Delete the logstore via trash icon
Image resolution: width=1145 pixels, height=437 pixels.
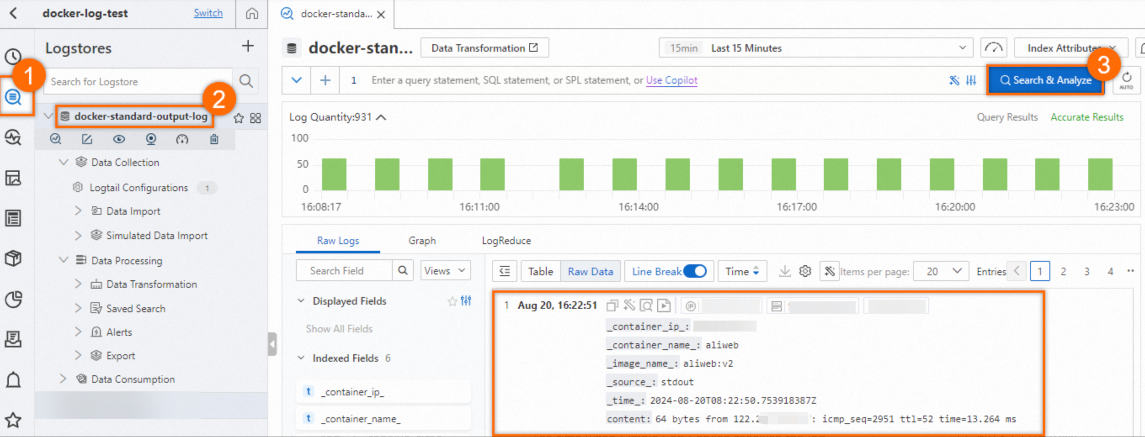(x=214, y=140)
